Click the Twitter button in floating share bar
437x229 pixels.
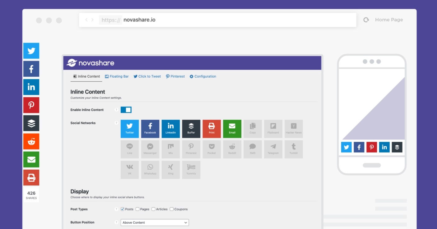(31, 51)
